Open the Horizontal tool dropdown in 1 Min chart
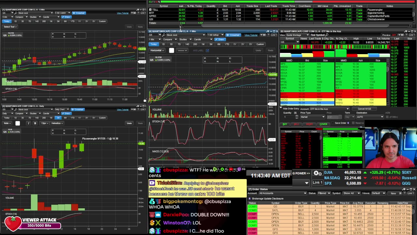Image resolution: width=417 pixels, height=235 pixels. point(157,50)
